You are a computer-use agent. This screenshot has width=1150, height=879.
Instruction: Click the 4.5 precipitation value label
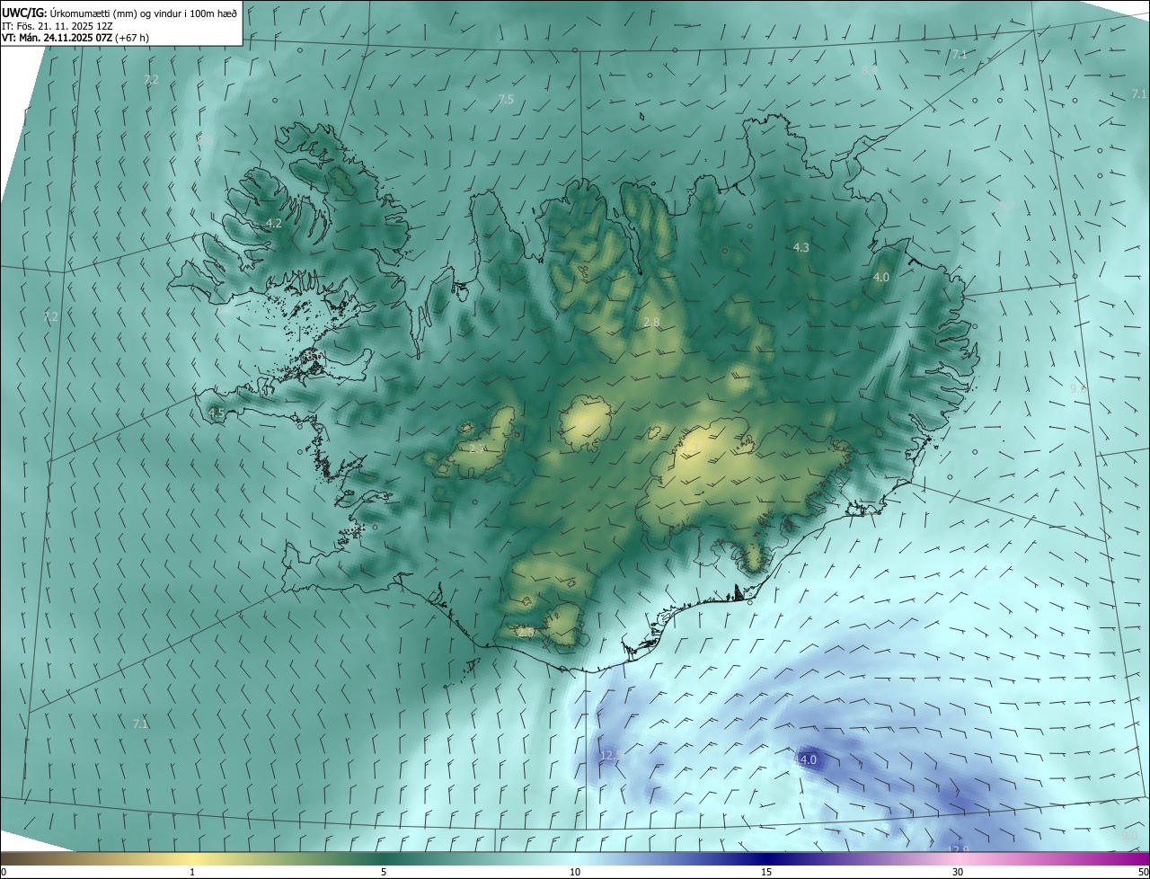coord(216,413)
